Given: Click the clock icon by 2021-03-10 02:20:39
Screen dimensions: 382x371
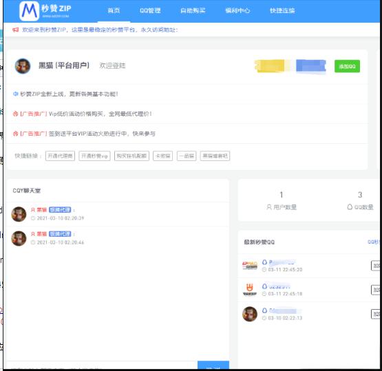Looking at the screenshot, I should point(33,218).
